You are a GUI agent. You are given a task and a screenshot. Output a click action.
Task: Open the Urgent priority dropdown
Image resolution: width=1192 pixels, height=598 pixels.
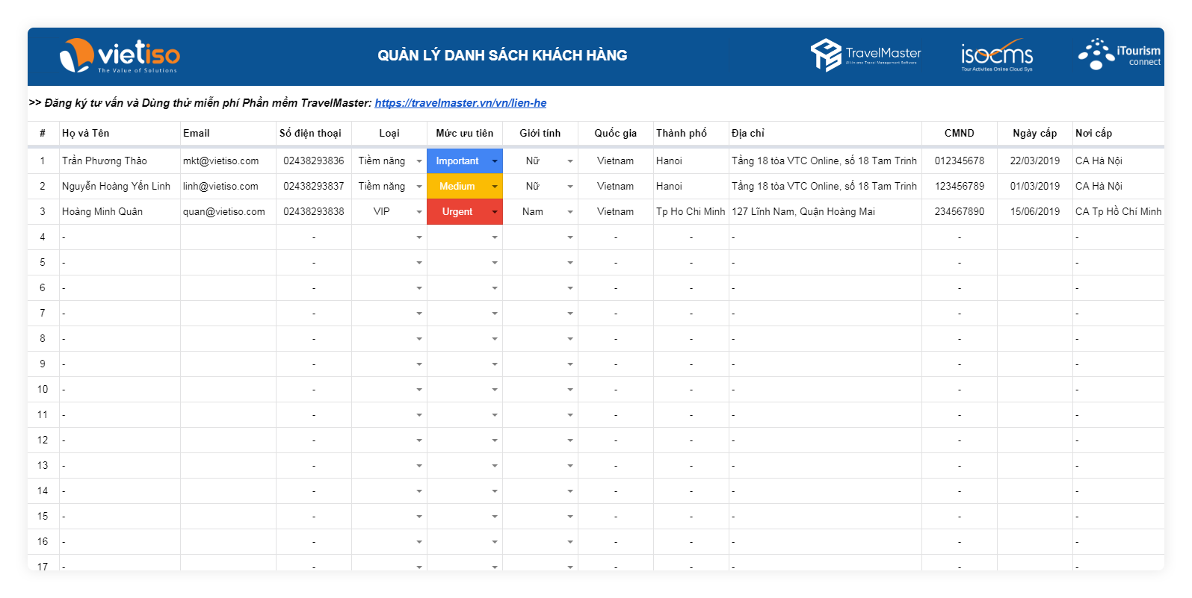pyautogui.click(x=495, y=212)
